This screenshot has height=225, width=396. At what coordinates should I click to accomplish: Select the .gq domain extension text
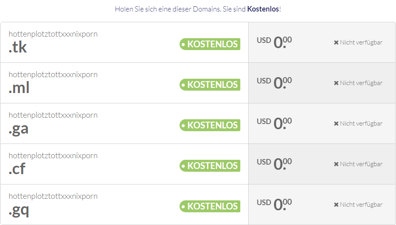19,209
